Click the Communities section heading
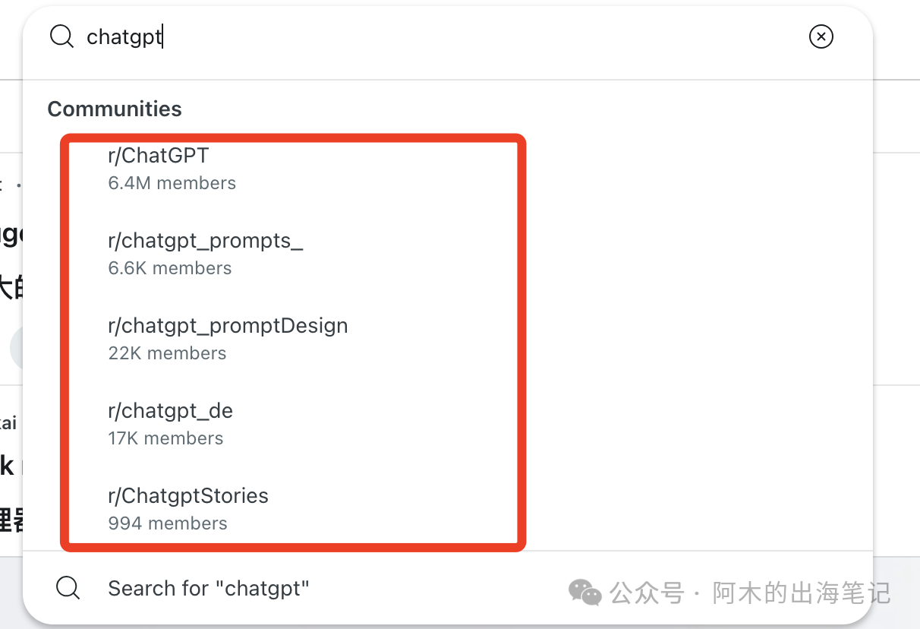Viewport: 920px width, 629px height. [115, 109]
